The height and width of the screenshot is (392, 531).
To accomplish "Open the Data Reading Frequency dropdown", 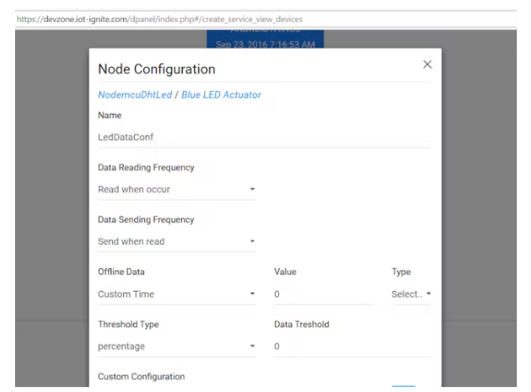I will (x=176, y=190).
